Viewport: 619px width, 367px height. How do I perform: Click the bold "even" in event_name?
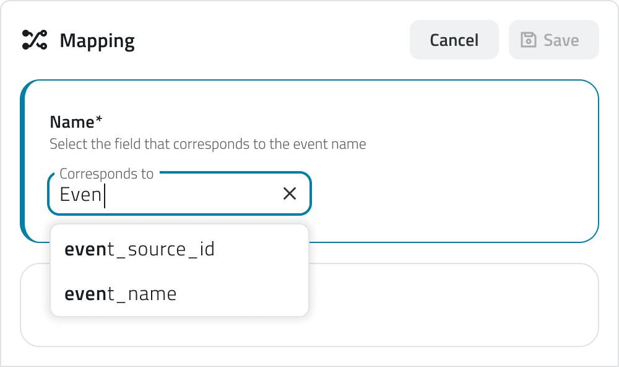(x=86, y=293)
